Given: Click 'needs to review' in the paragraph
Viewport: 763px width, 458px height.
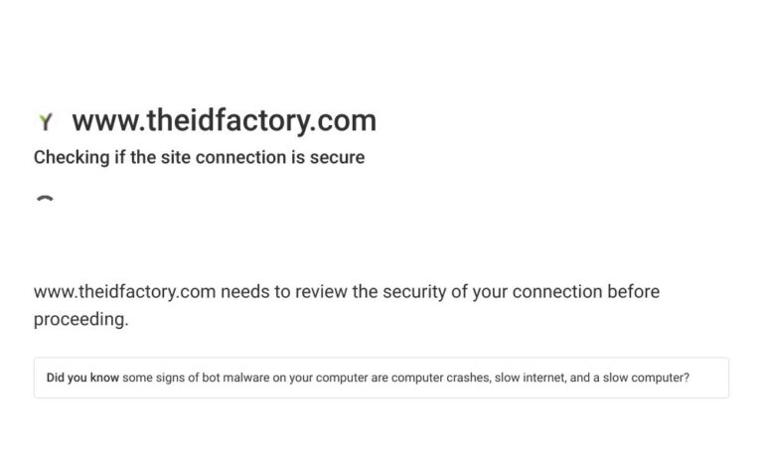Looking at the screenshot, I should [285, 292].
